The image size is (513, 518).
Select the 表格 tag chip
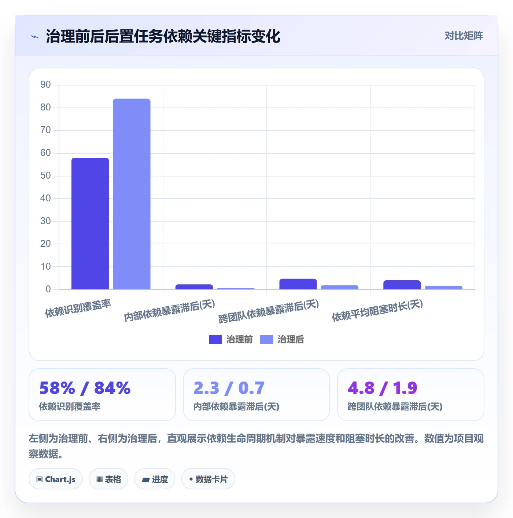108,479
